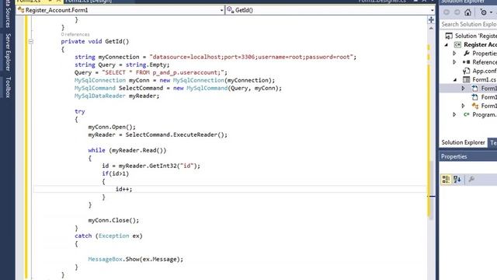Image resolution: width=497 pixels, height=280 pixels.
Task: Click the 'try' keyword
Action: click(x=79, y=111)
